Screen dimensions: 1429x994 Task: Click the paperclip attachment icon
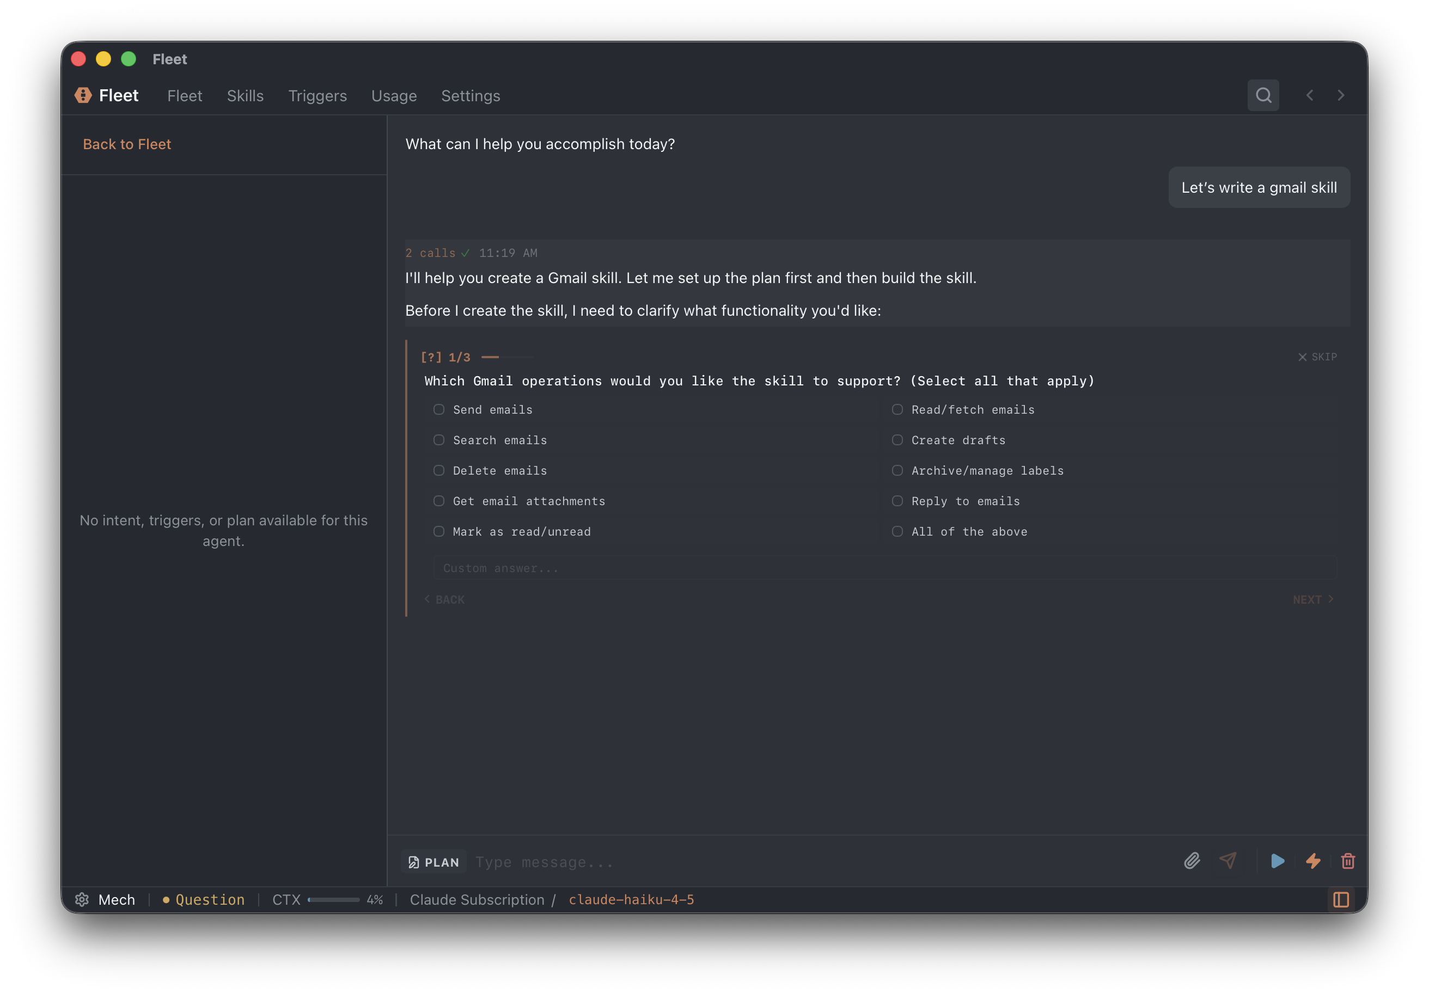coord(1191,861)
